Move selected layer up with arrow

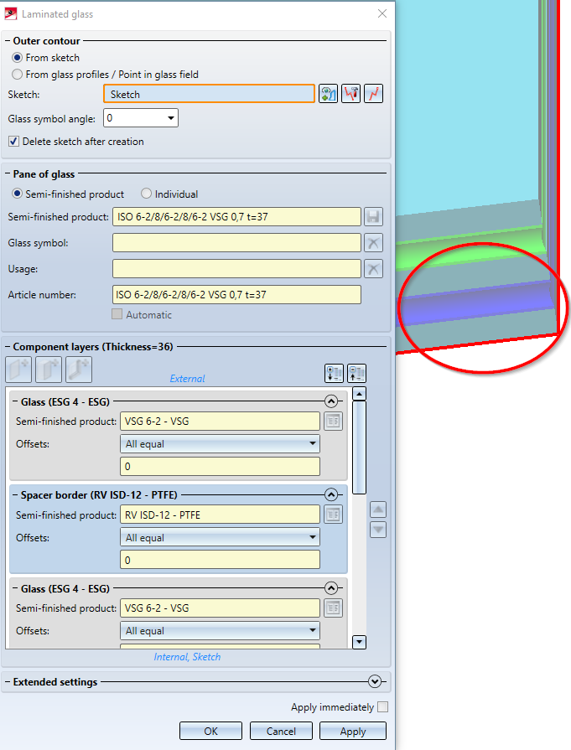(x=378, y=509)
